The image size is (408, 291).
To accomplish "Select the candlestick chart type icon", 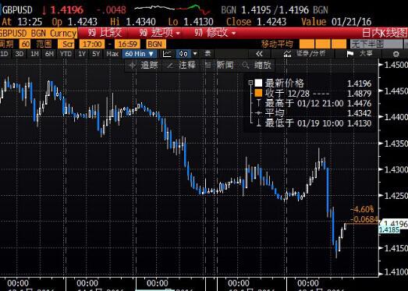I will [x=183, y=54].
